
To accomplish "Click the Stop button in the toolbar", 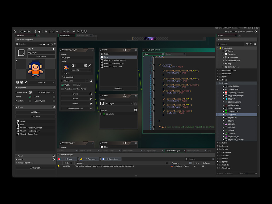I will pos(53,31).
